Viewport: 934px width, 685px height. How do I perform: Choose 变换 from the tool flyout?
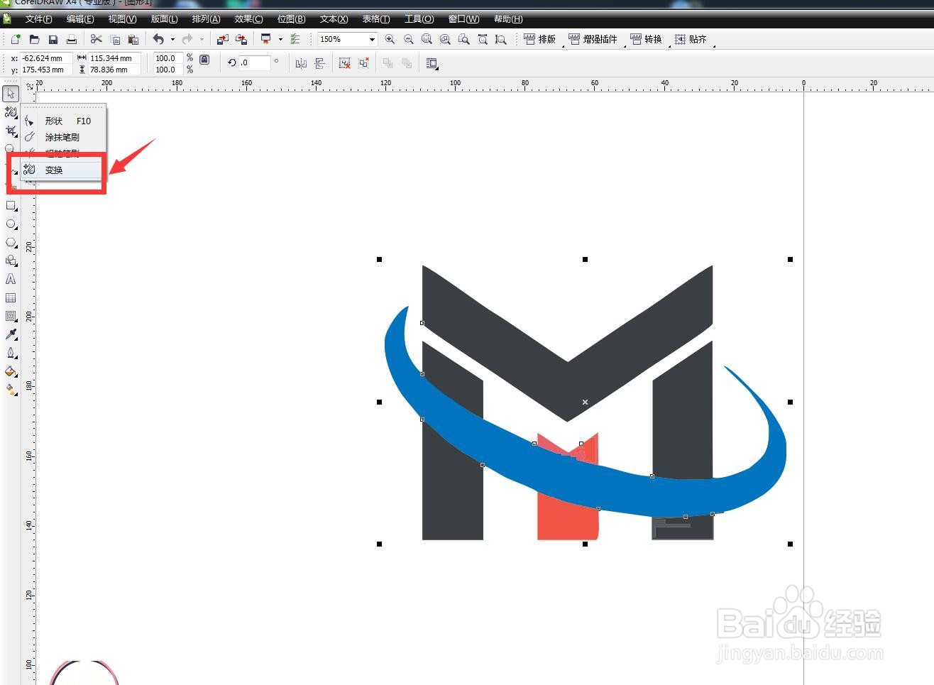63,170
